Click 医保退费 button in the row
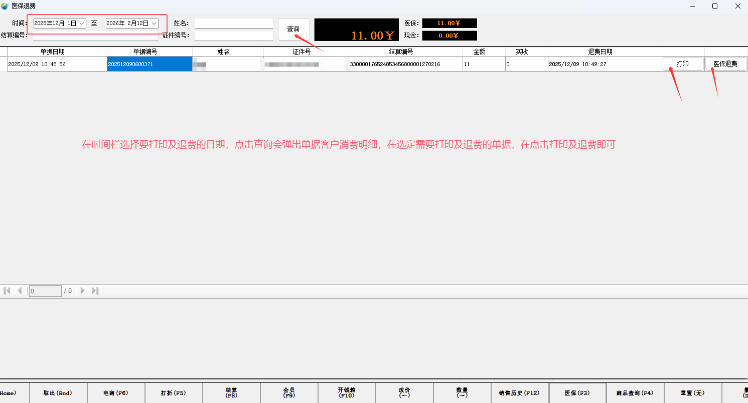Screen dimensions: 748x403 (725, 64)
